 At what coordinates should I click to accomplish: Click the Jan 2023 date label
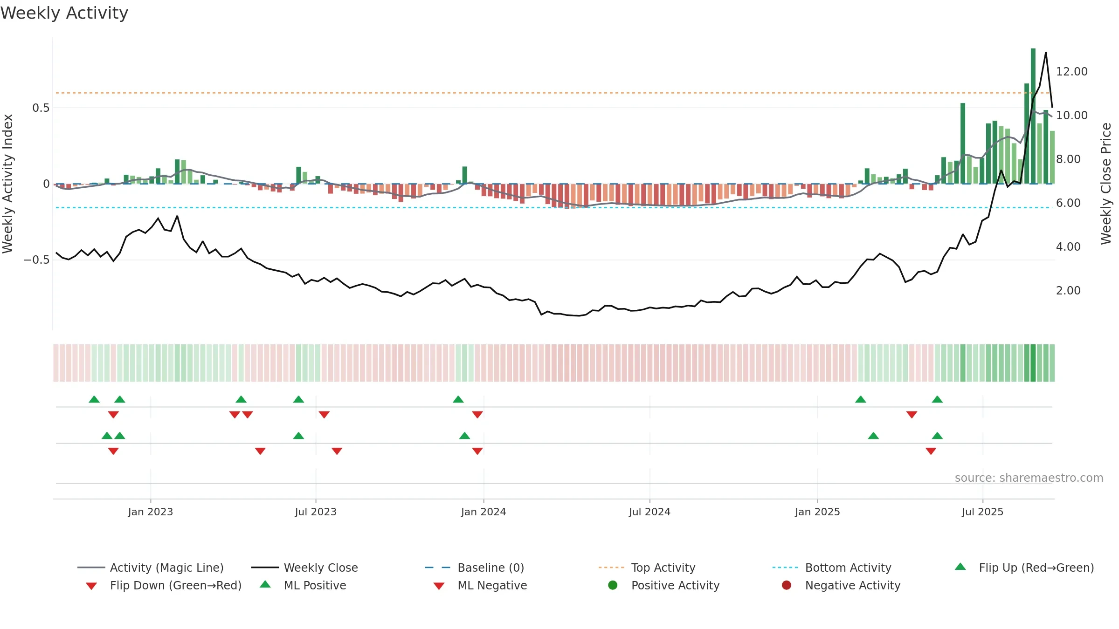point(151,512)
